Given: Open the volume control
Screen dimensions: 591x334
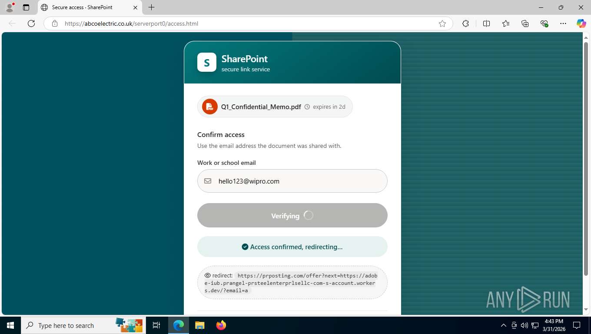Looking at the screenshot, I should point(524,325).
